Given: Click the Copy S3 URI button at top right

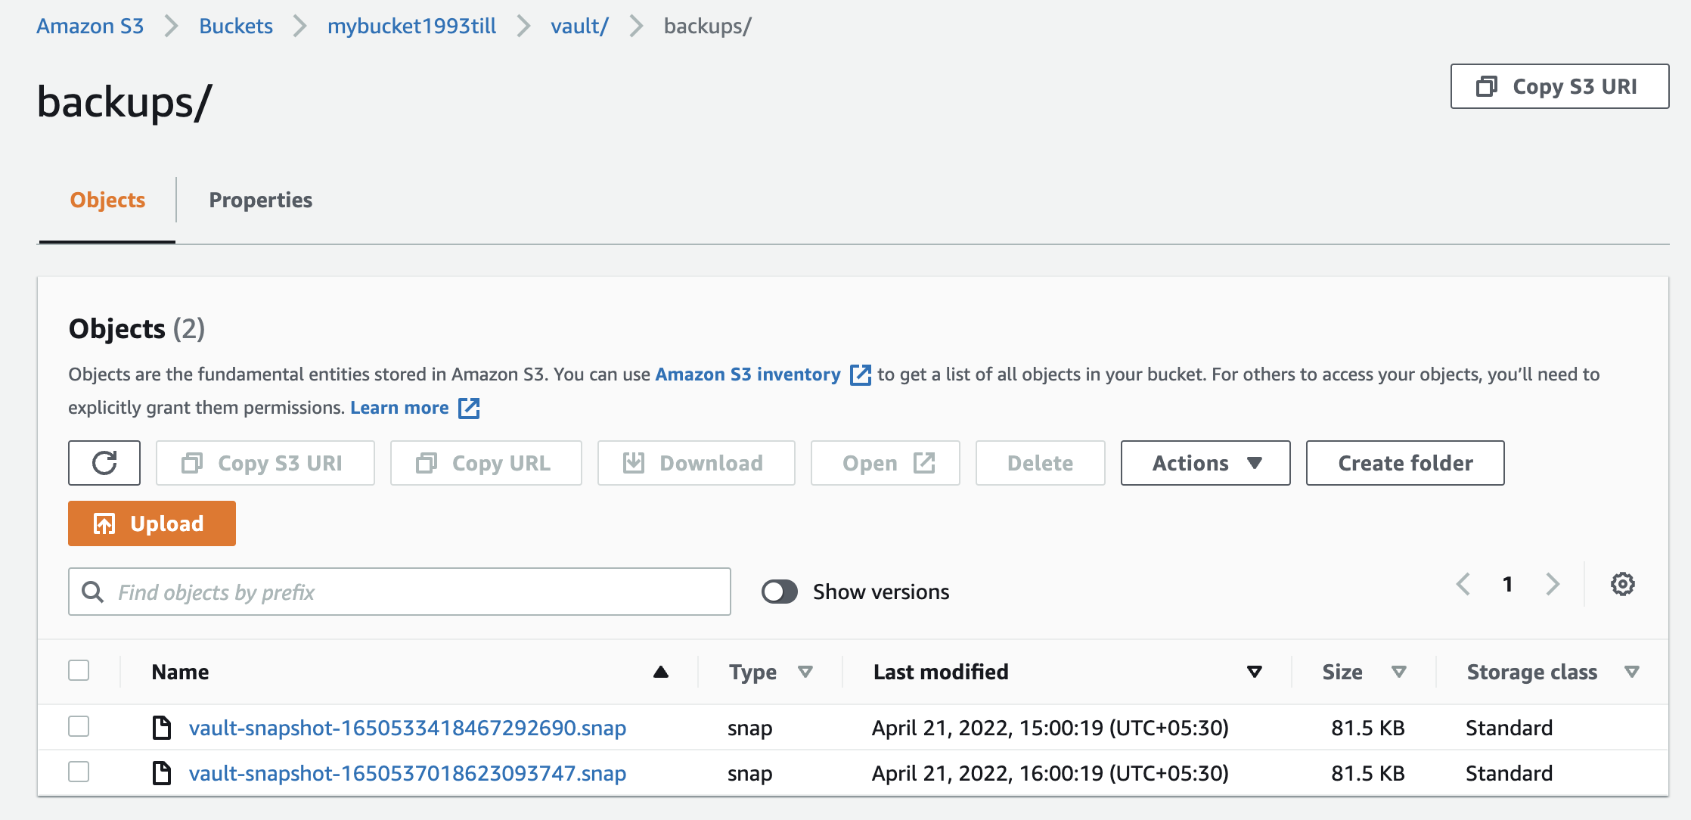Looking at the screenshot, I should [1559, 86].
